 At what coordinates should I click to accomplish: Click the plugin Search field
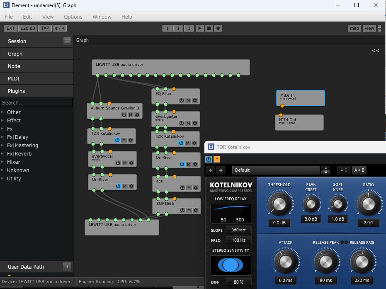[x=36, y=102]
